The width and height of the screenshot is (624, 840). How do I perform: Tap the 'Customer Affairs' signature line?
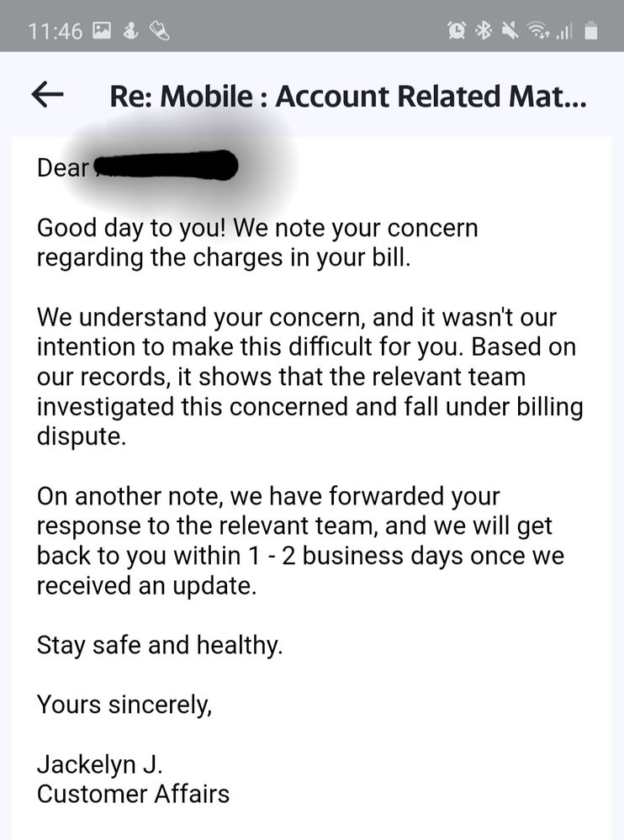133,794
